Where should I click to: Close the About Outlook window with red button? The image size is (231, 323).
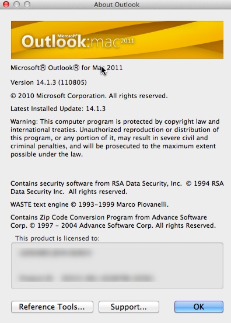[6, 4]
